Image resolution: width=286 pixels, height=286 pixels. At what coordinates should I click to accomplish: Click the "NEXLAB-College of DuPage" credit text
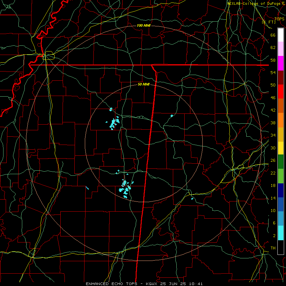tap(253, 3)
